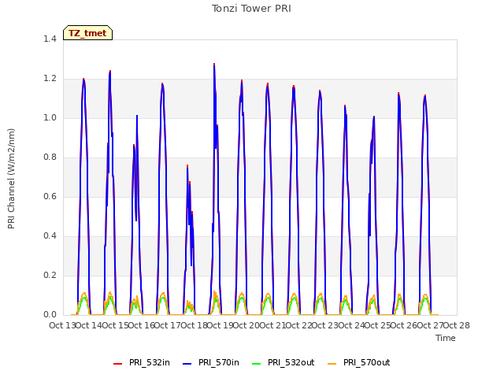Click the blue PRI_570in legend swatch
This screenshot has width=504, height=378.
click(x=187, y=363)
